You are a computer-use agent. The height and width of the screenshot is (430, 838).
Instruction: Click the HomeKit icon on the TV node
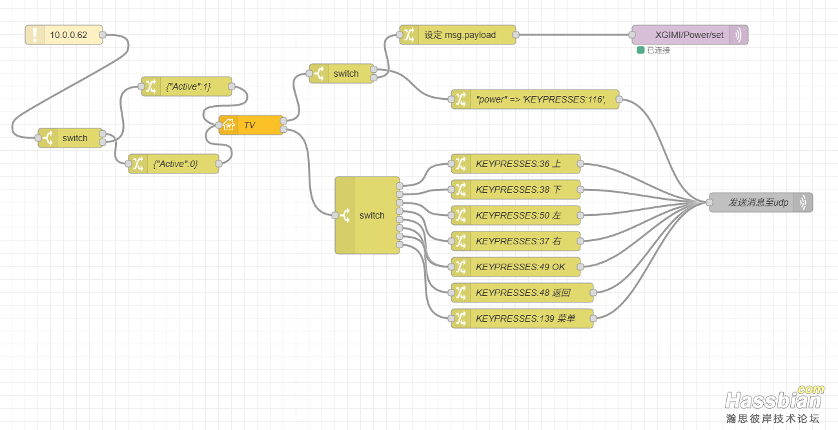229,125
